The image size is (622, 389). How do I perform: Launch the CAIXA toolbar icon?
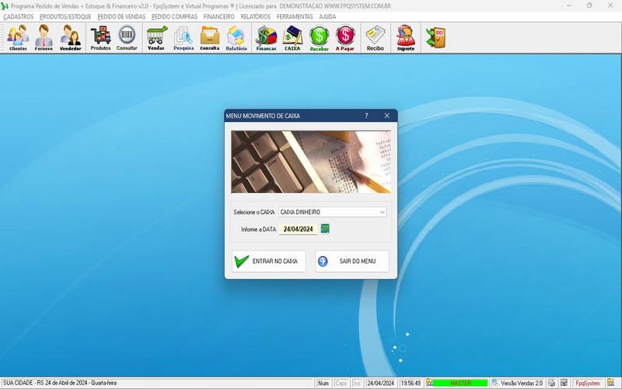point(292,37)
